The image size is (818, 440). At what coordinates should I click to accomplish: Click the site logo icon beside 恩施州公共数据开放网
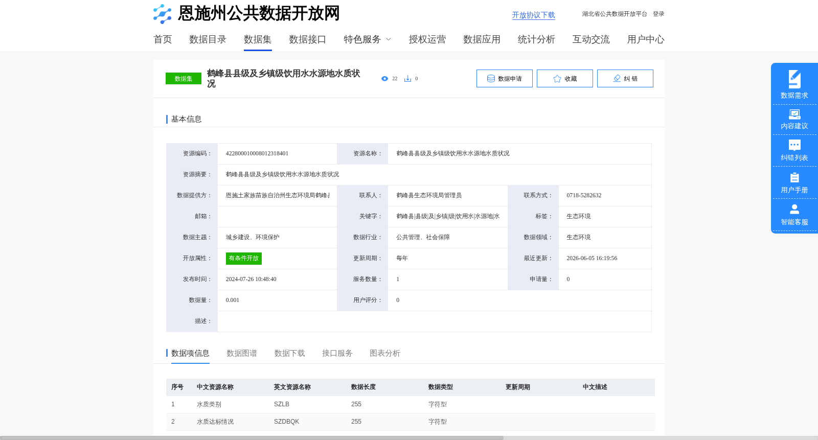point(163,14)
